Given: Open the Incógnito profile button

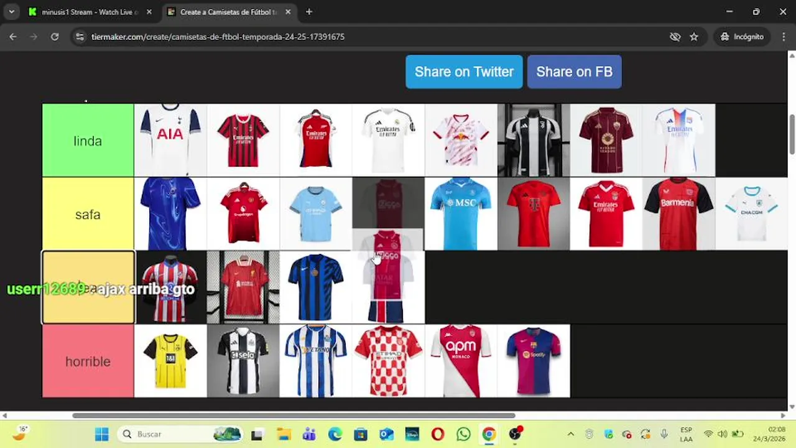Looking at the screenshot, I should click(x=742, y=37).
